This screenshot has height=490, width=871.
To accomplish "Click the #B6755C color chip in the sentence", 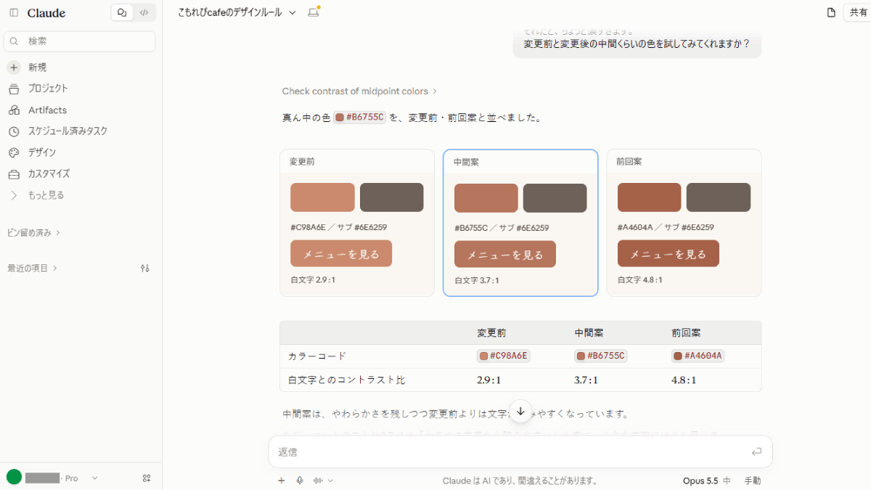I will 359,117.
